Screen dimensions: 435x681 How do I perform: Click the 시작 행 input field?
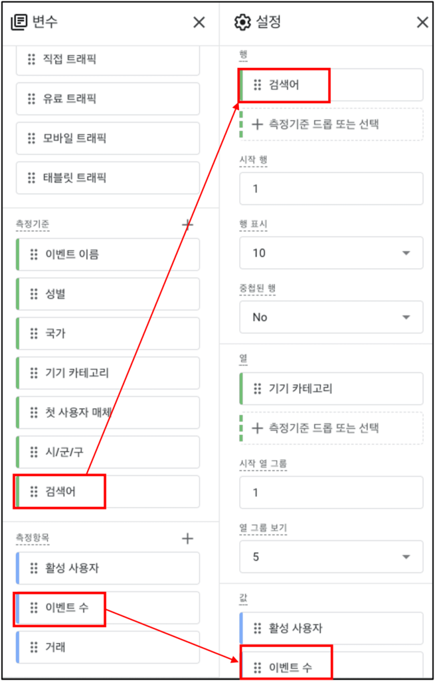331,188
